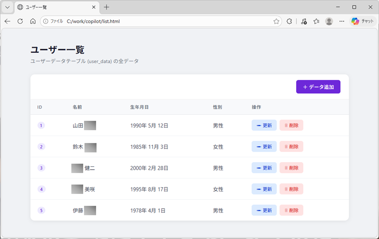This screenshot has height=239, width=379.
Task: Close the ユーザー一覧 tab
Action: click(x=94, y=7)
